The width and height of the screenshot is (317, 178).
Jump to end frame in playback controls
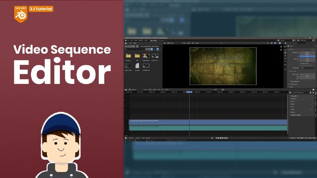pyautogui.click(x=227, y=138)
